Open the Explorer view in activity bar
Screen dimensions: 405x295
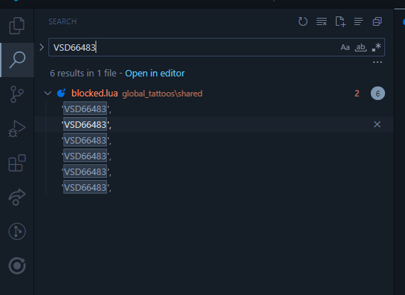[x=17, y=26]
